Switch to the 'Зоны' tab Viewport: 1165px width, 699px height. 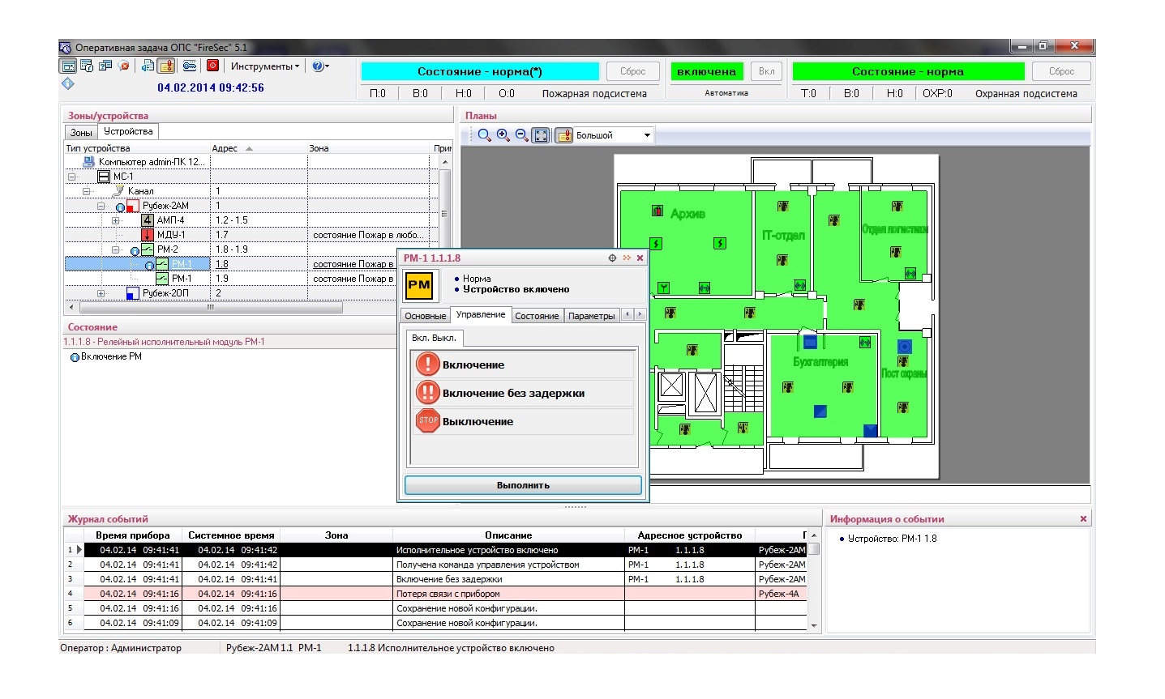(x=81, y=132)
